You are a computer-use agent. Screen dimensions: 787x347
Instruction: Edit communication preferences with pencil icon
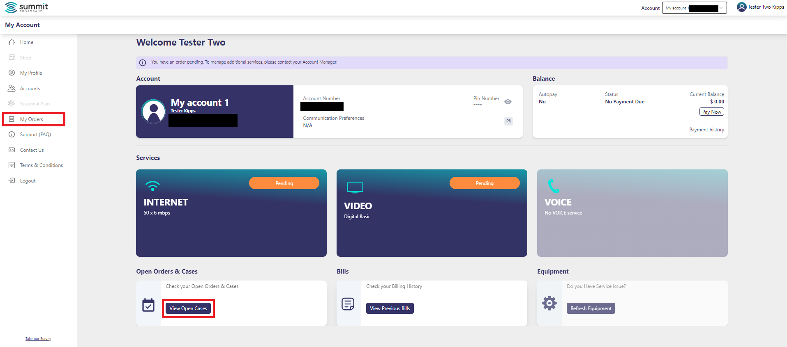click(508, 121)
